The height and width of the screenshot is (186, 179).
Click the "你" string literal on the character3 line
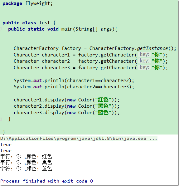[x=157, y=68]
